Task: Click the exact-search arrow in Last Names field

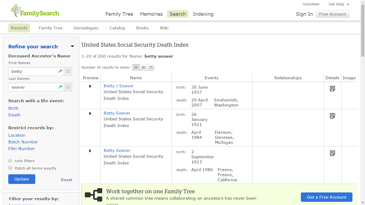Action: [x=60, y=86]
